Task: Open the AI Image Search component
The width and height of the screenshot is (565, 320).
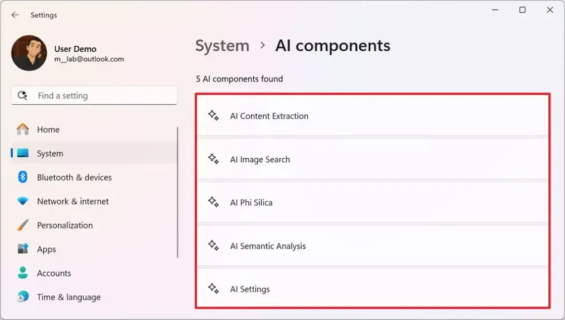Action: [373, 159]
